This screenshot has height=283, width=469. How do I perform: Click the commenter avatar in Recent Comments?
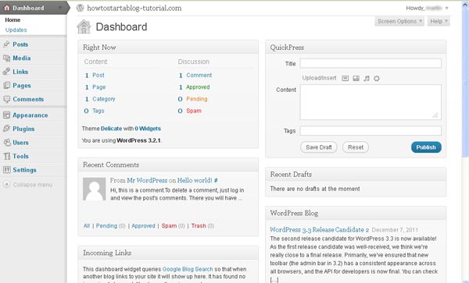pos(95,189)
